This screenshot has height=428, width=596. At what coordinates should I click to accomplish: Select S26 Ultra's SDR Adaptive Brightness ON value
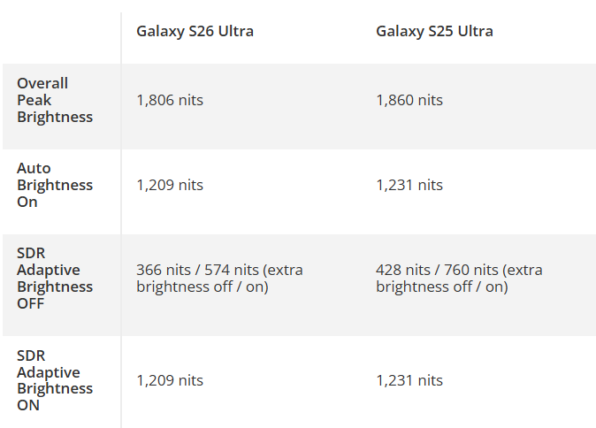click(x=170, y=380)
